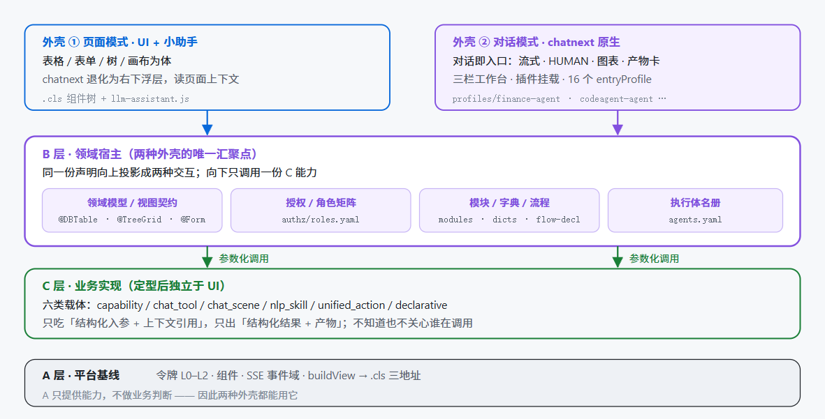Select the "llm-assistant.js" file name

(x=150, y=98)
